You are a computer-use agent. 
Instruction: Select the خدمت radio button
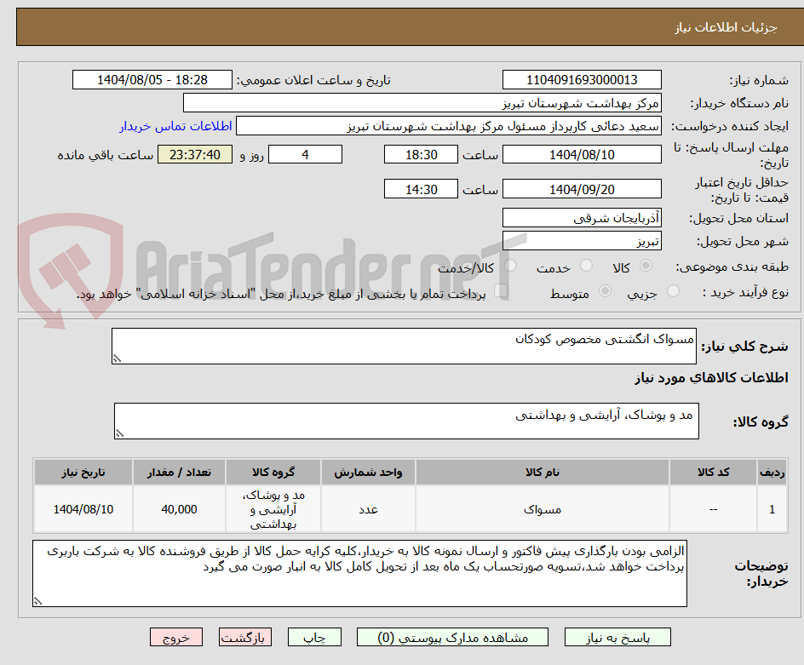pyautogui.click(x=586, y=265)
